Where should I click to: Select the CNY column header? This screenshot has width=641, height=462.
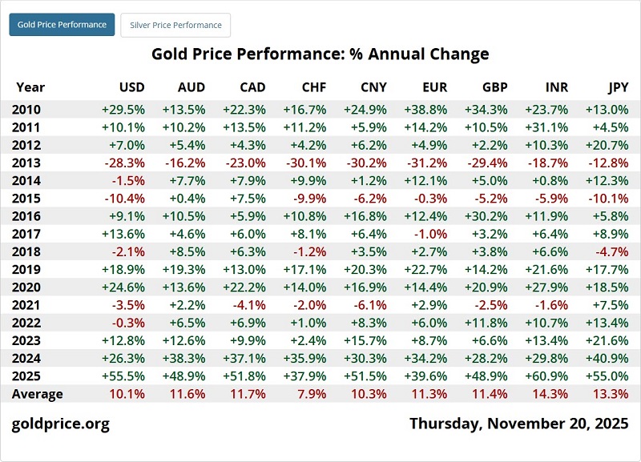(x=373, y=87)
